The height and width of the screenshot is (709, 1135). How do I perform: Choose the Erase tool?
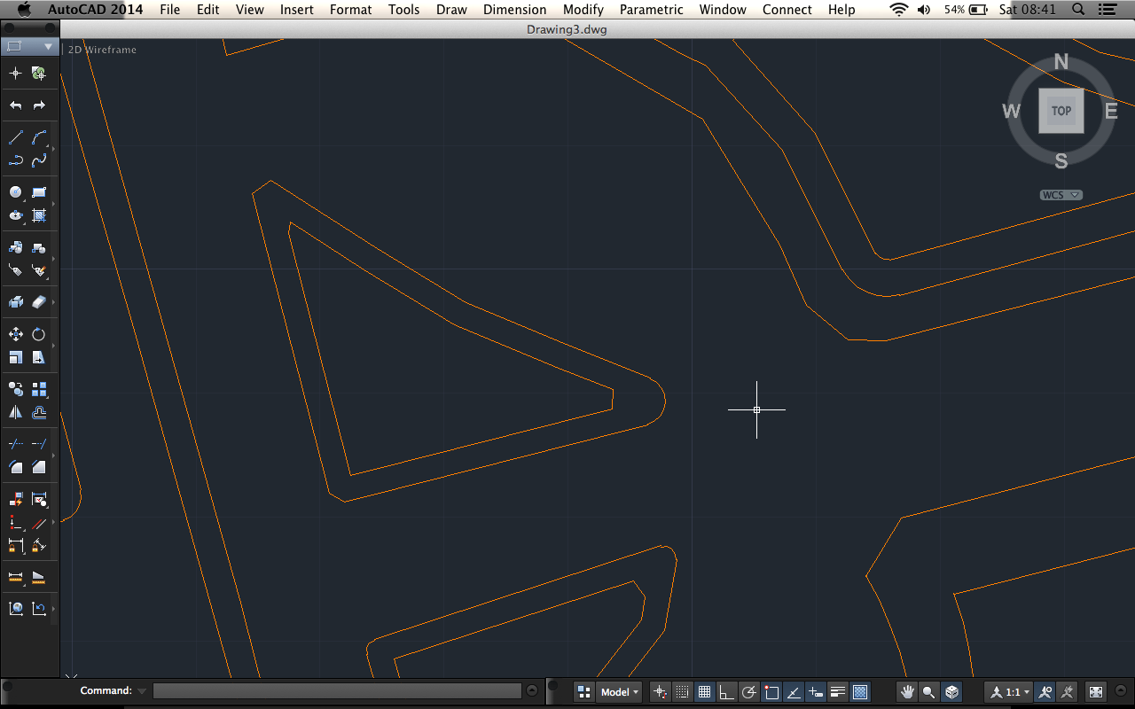coord(39,303)
